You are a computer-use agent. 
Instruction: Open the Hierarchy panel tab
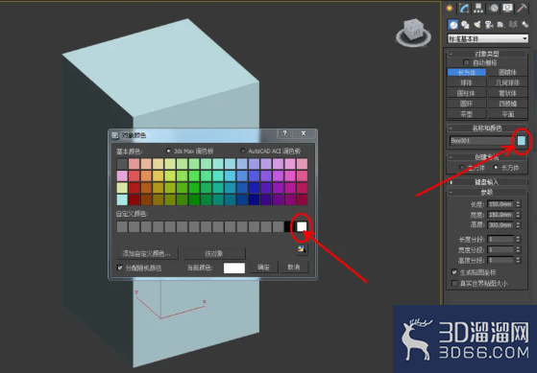click(478, 8)
